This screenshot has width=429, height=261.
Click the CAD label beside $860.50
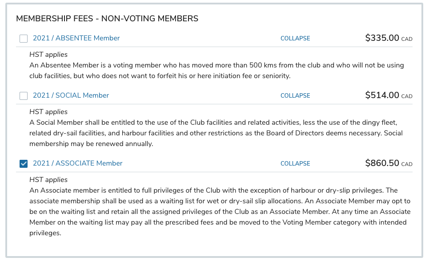tap(407, 165)
